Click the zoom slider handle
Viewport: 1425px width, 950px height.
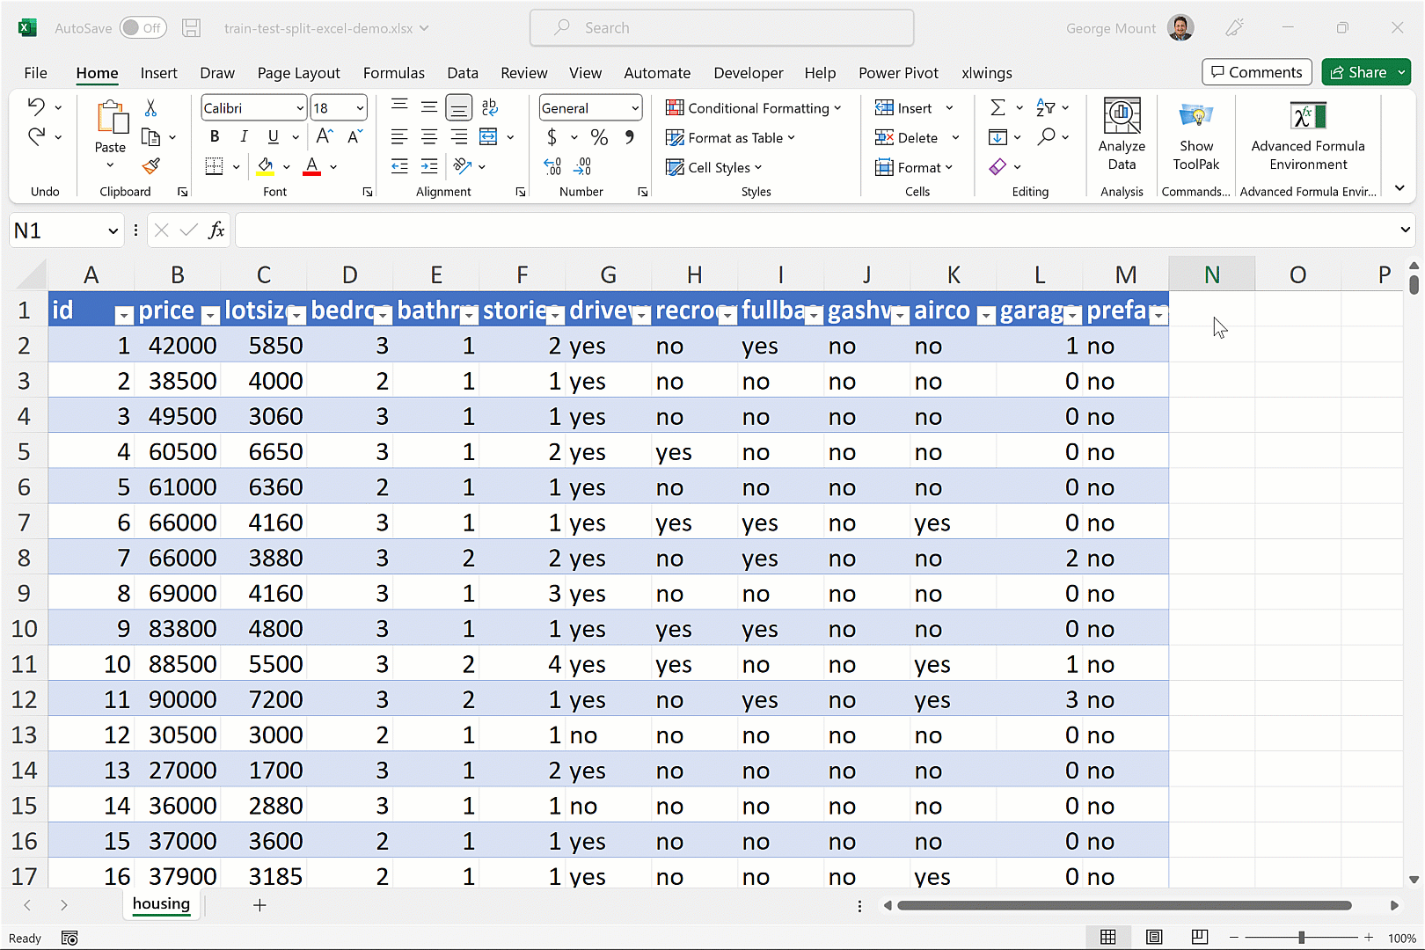coord(1301,938)
